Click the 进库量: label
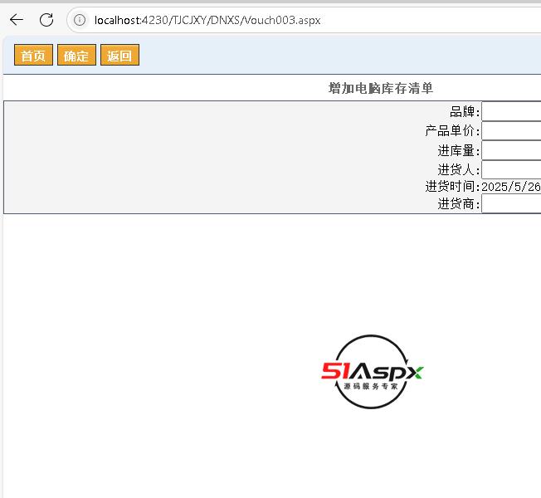Screen dimensions: 541x498 [x=459, y=151]
